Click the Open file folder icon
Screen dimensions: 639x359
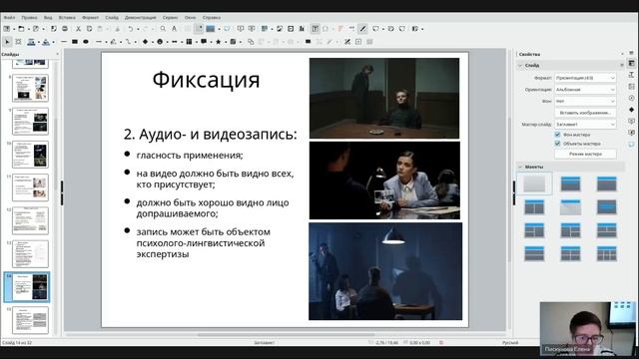click(21, 29)
